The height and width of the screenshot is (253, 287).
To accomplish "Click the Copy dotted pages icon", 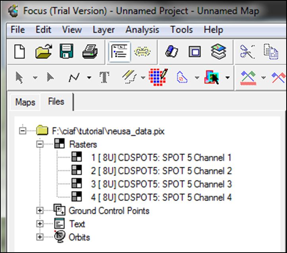I will pos(271,52).
